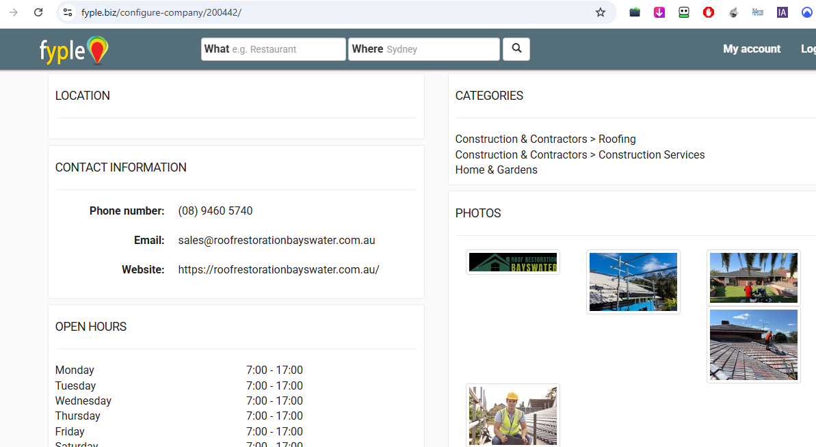Click the browser forward arrow
816x447 pixels.
[14, 12]
